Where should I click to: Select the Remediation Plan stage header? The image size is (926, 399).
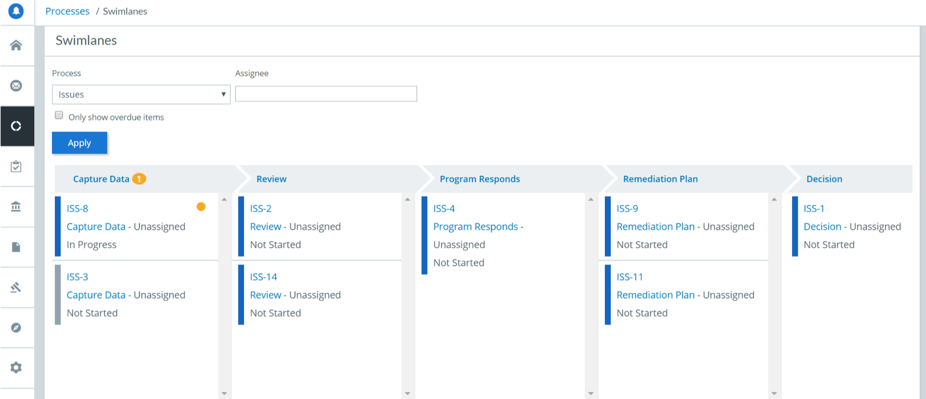[660, 179]
